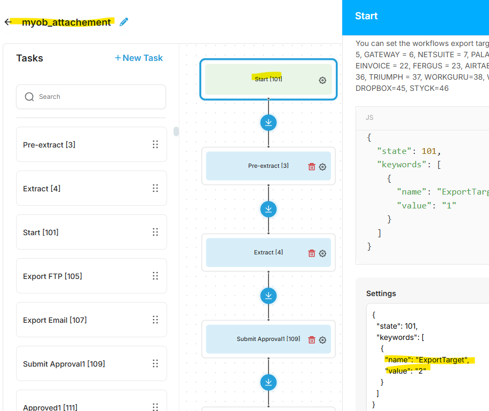
Task: Select Approved1 [111] in Tasks list
Action: point(91,401)
